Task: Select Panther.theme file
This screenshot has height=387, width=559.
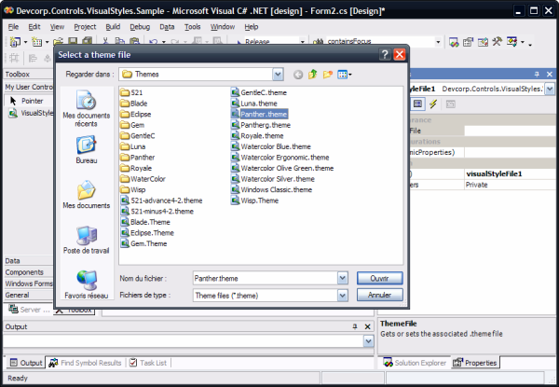Action: click(259, 114)
